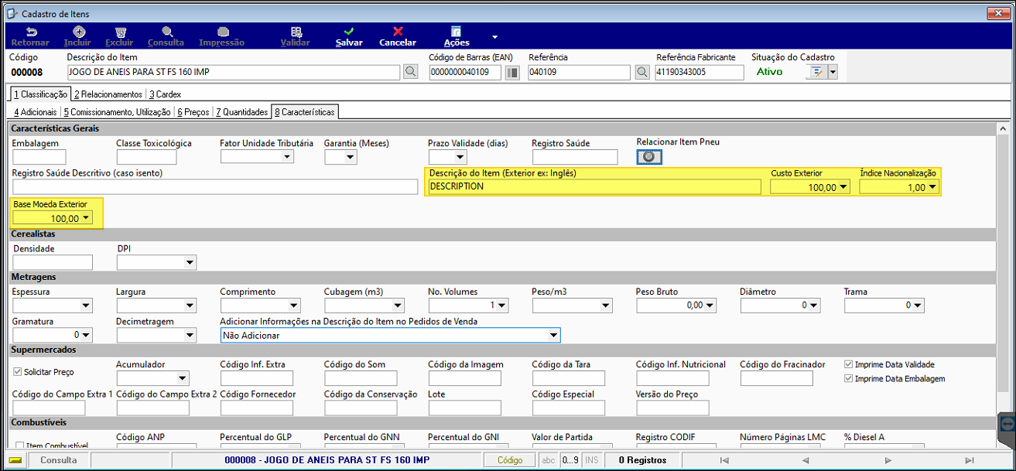Switch to 3 Cardex tab
1016x471 pixels.
(165, 94)
